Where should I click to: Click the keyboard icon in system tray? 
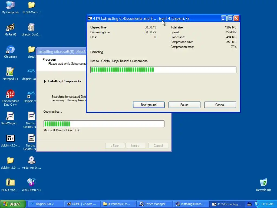[x=249, y=204]
